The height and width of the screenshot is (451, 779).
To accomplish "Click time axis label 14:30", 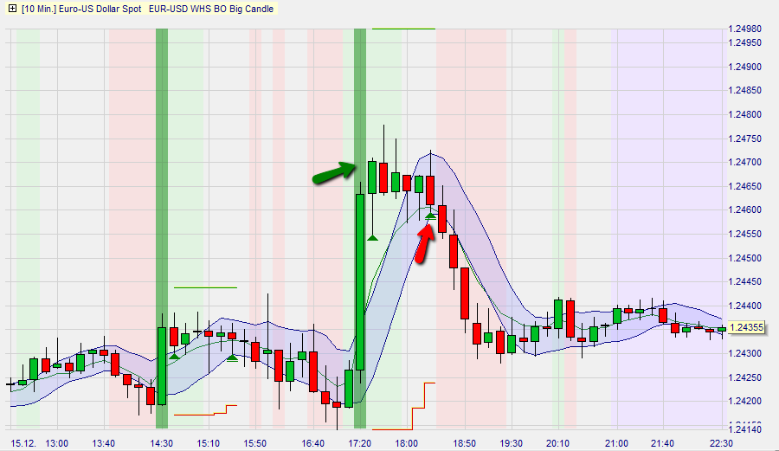I will [x=162, y=443].
